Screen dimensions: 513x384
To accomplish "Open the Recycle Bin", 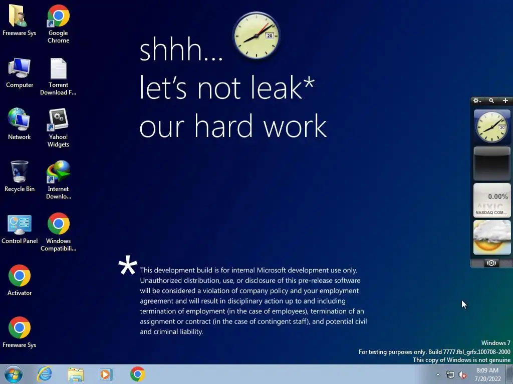I will (x=20, y=176).
